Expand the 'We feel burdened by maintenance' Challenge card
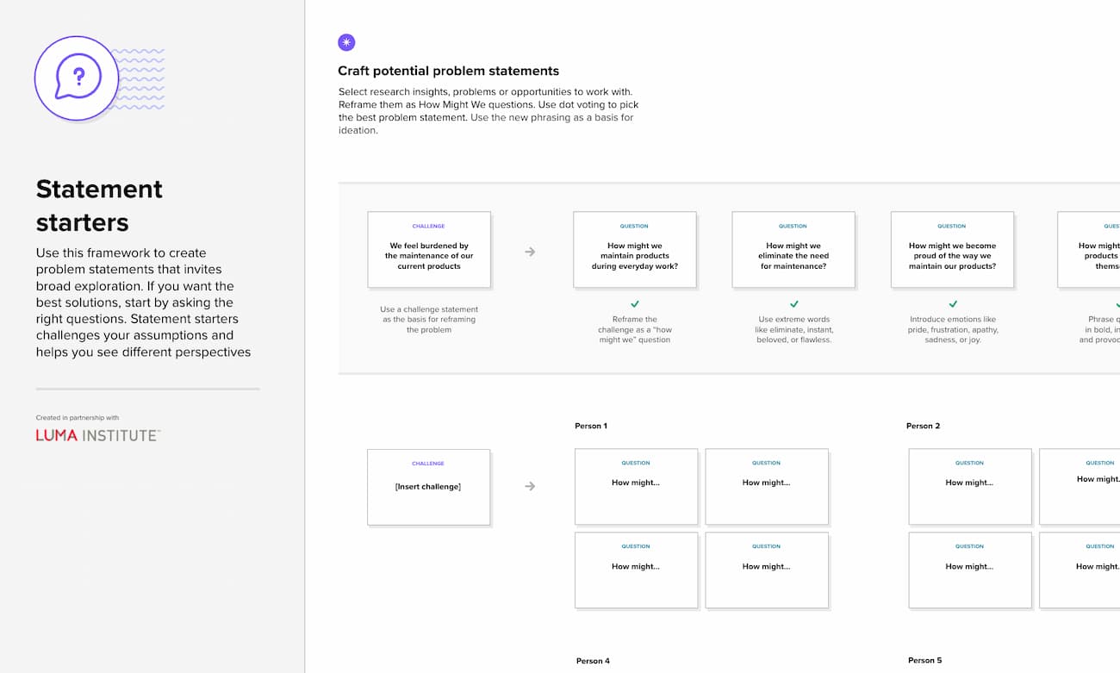Screen dimensions: 1120x673 pyautogui.click(x=429, y=249)
